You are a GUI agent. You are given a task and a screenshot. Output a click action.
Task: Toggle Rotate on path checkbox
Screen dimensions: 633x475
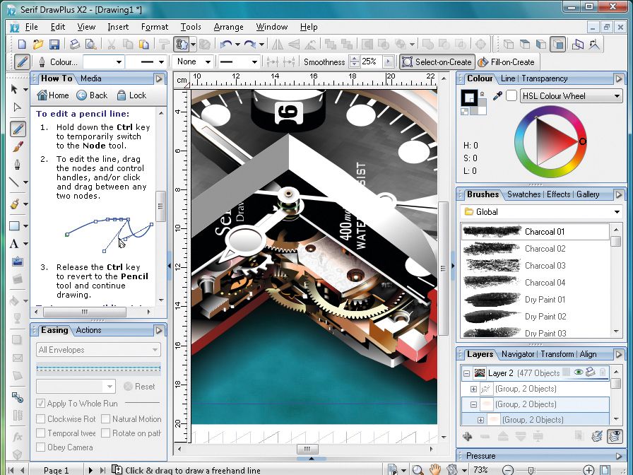click(x=105, y=433)
